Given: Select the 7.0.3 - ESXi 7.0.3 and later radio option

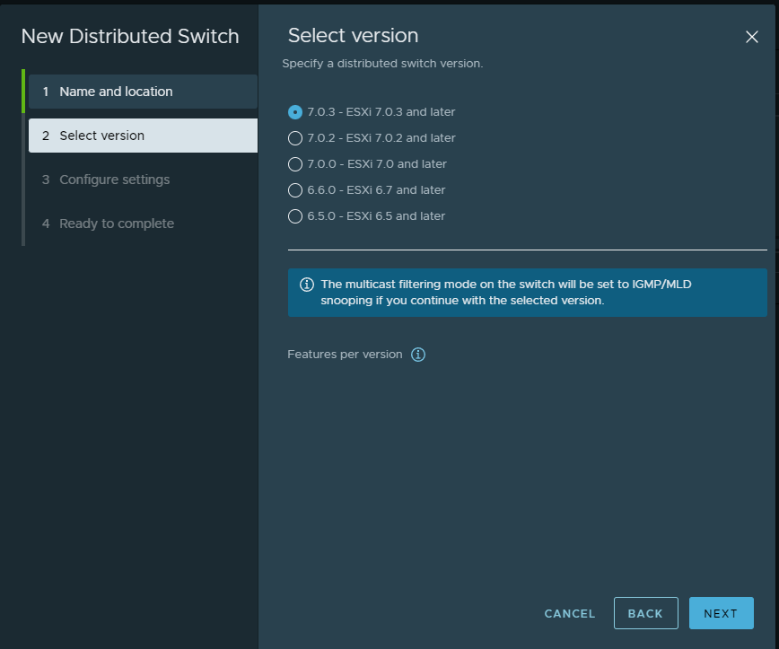Looking at the screenshot, I should [295, 112].
